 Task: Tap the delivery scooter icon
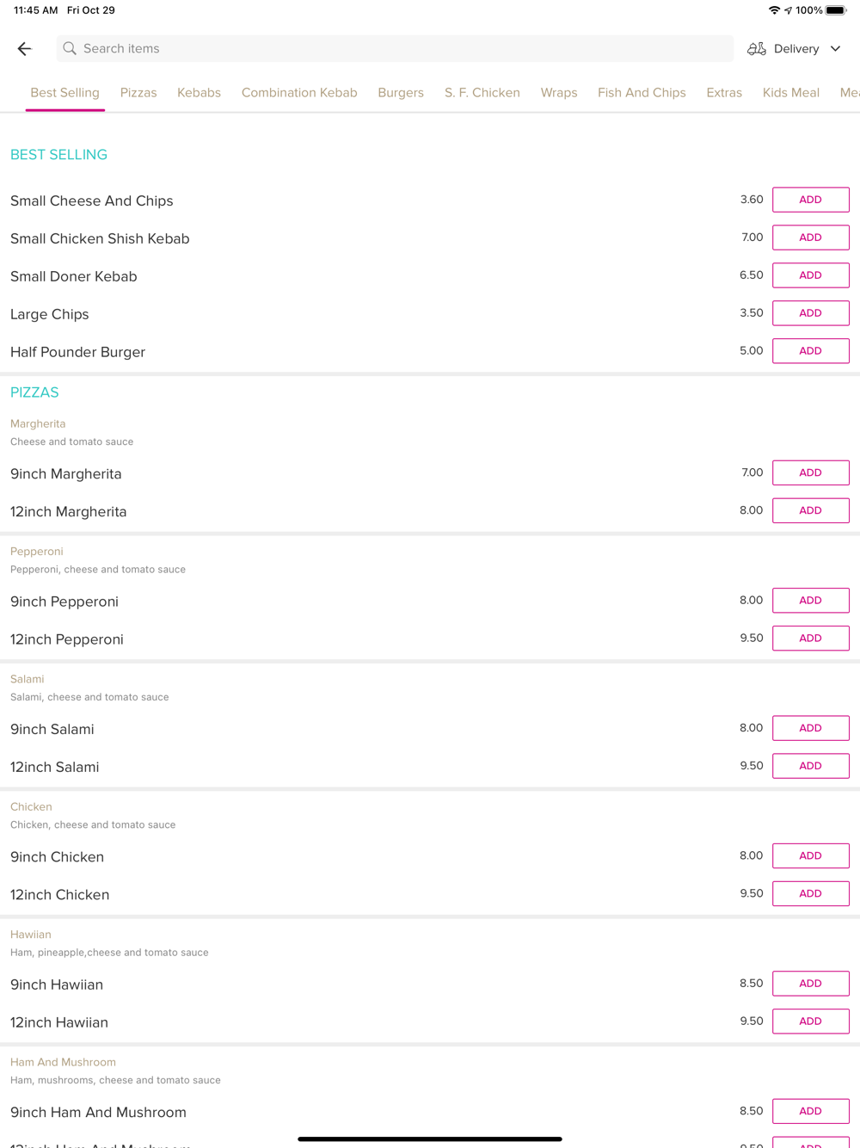(756, 49)
